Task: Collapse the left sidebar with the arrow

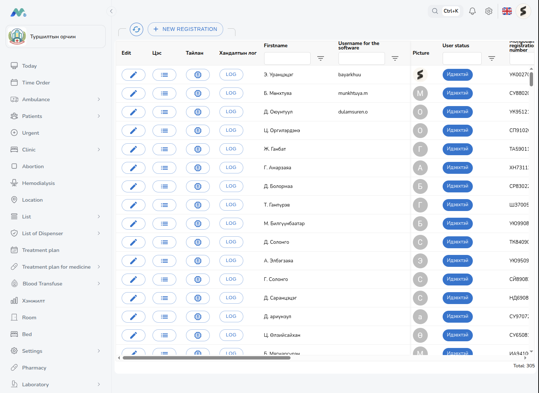Action: 111,11
